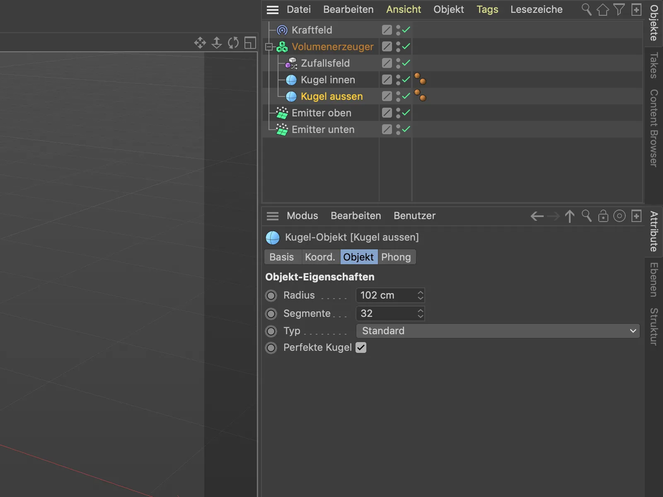This screenshot has width=663, height=497.
Task: Click the Kugel innen sphere icon
Action: point(291,80)
